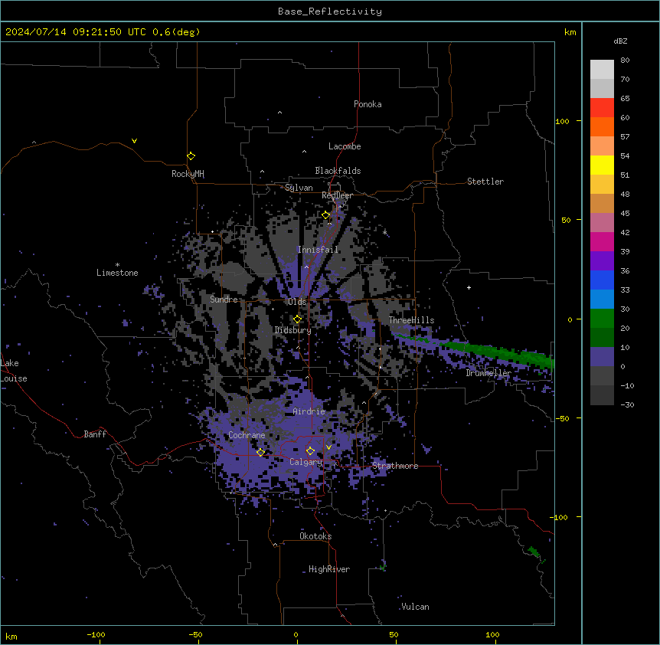Select the magenta swatch between 42 and 39 dBZ

point(602,241)
